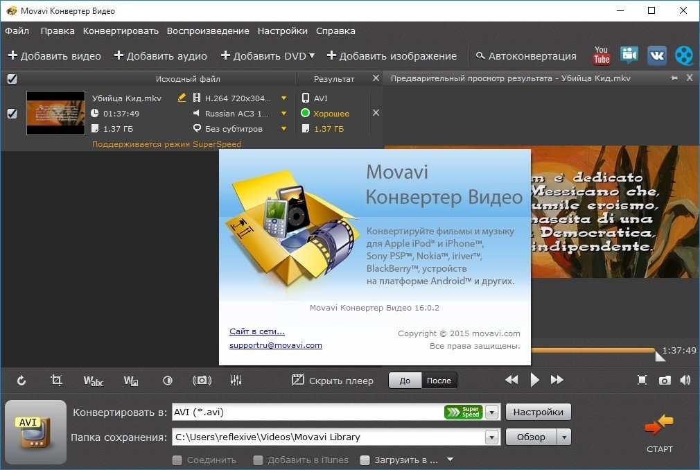Screen dimensions: 700x470
Task: Select the text watermark tool
Action: pyautogui.click(x=93, y=380)
